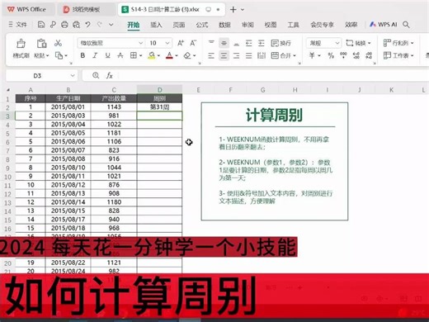Click the Cut scissors icon

[x=58, y=43]
